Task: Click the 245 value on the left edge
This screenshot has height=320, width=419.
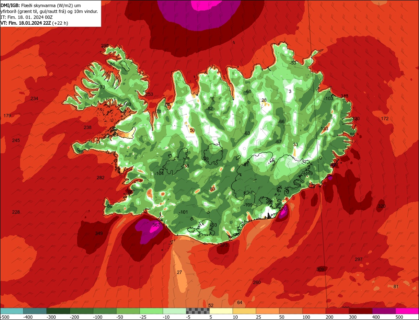Action: click(x=16, y=140)
